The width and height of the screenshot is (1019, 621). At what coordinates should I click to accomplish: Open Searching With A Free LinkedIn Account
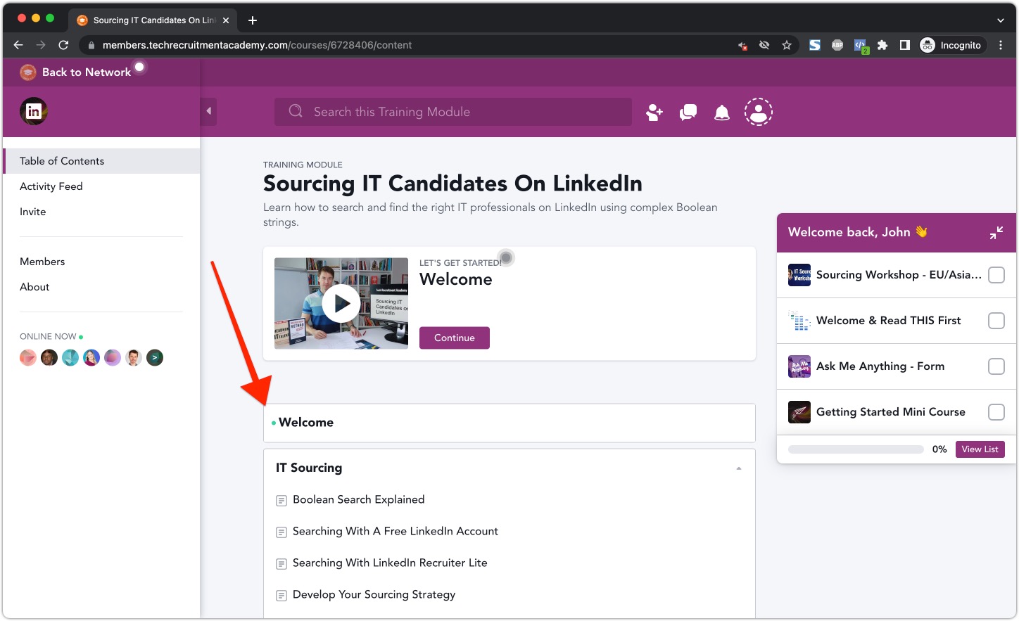click(395, 532)
